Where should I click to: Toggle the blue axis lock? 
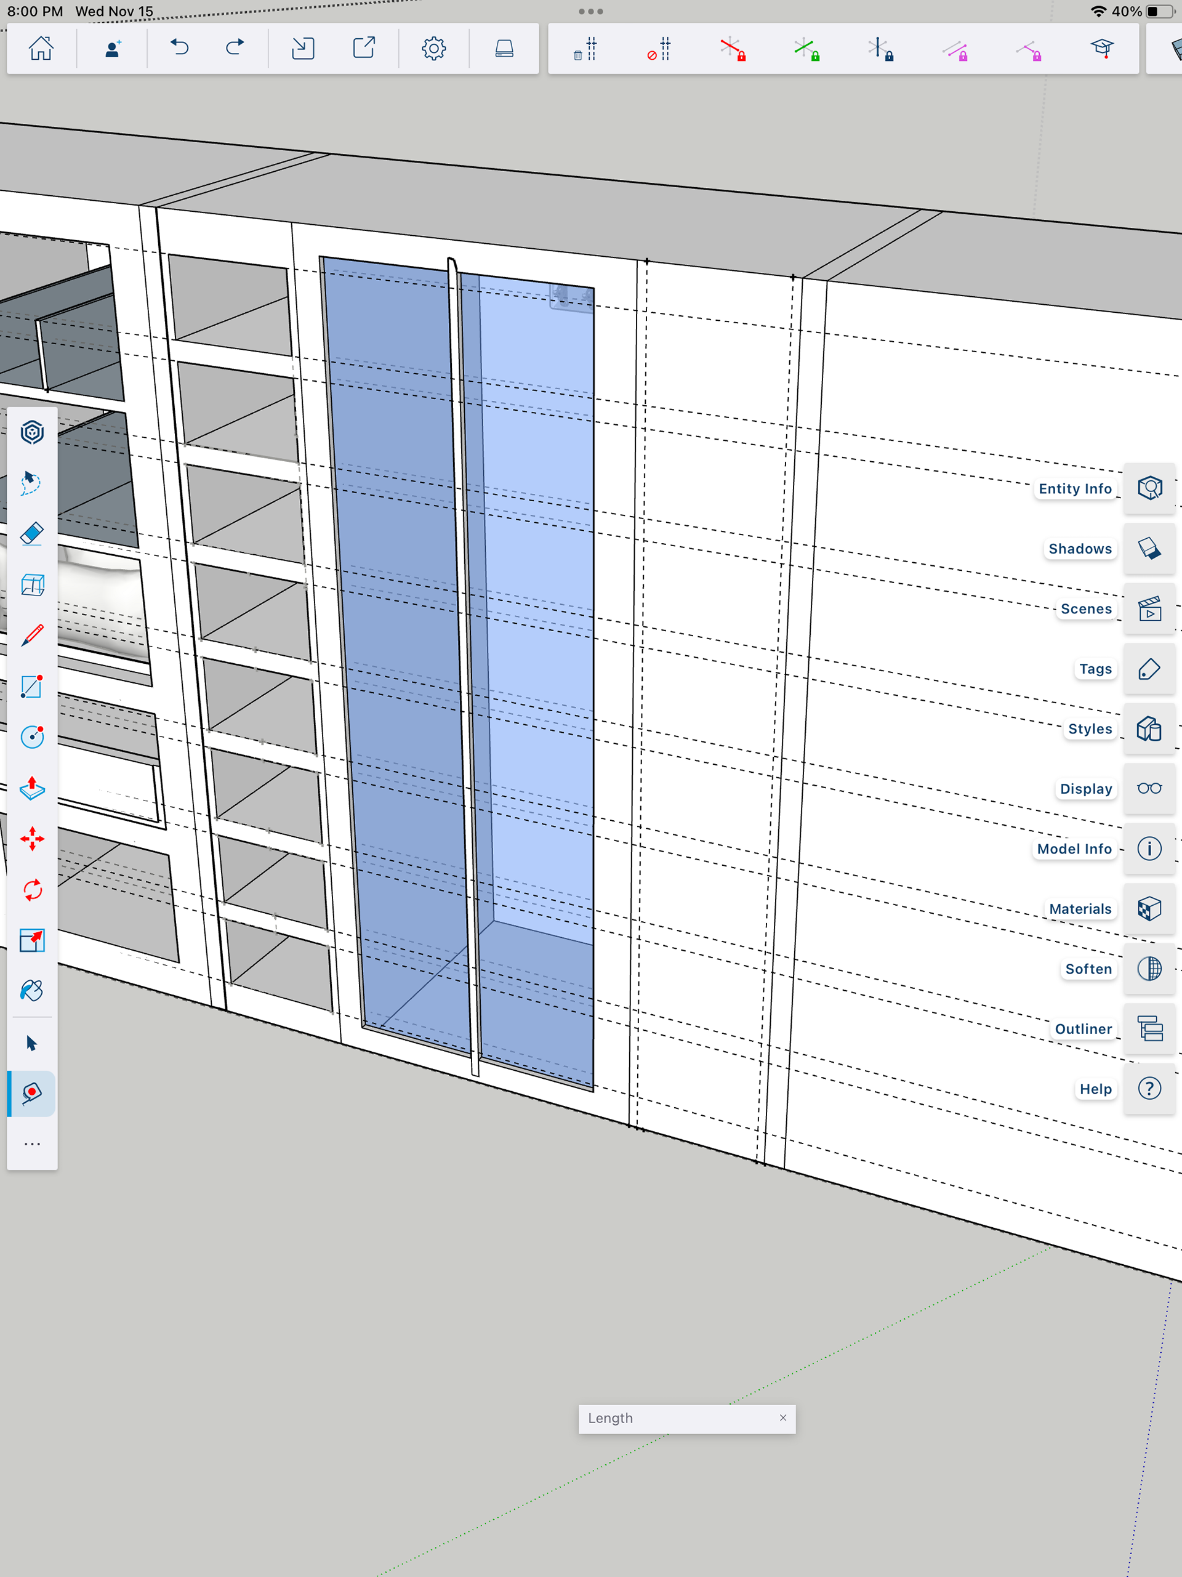coord(880,49)
